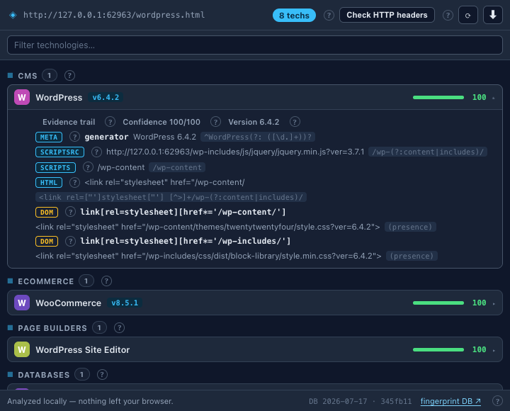Open help icon next to ECOMMERCE category
This screenshot has height=411, width=510.
106,281
